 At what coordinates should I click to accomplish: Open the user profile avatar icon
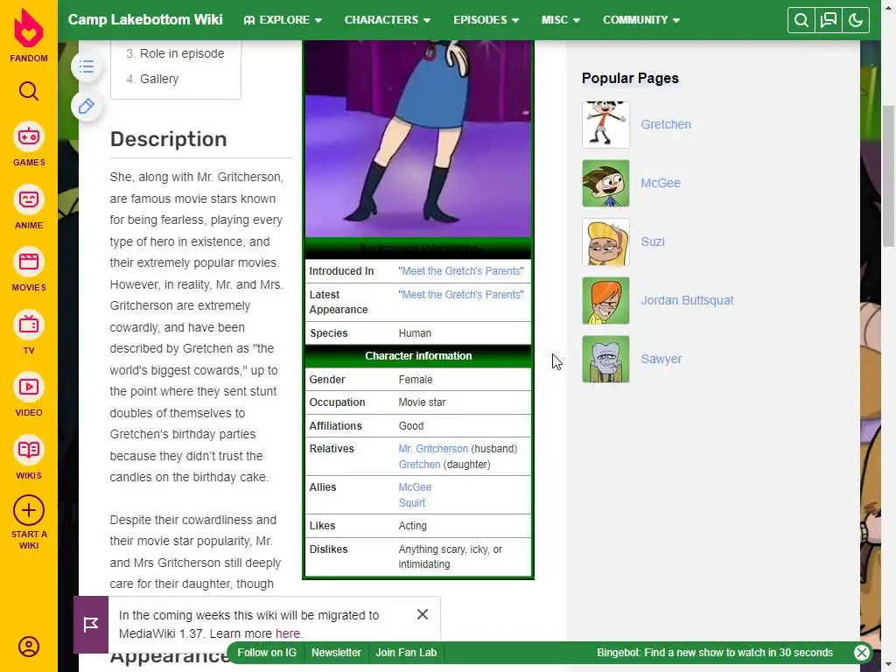(29, 647)
